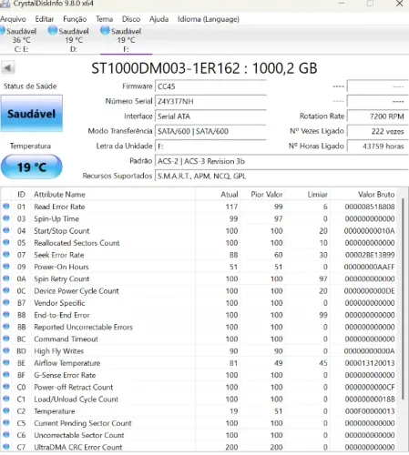Click the Attribute Name column header

[x=113, y=195]
